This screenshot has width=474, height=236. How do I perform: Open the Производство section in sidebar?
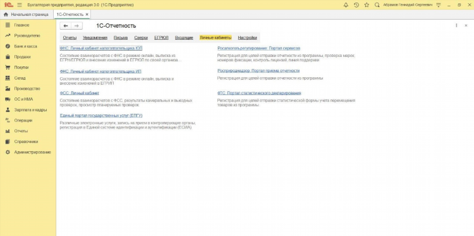point(27,89)
